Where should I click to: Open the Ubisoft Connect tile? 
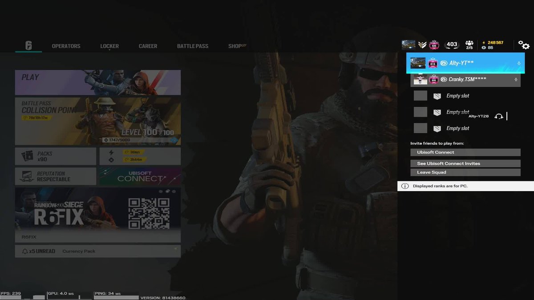(140, 176)
